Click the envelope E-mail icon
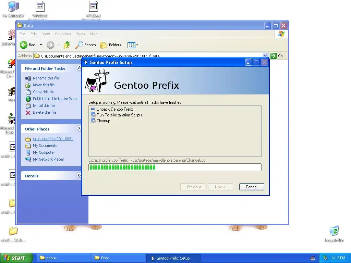 point(28,105)
